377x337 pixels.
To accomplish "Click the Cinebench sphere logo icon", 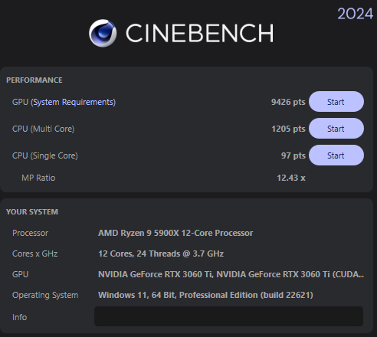I will point(103,33).
